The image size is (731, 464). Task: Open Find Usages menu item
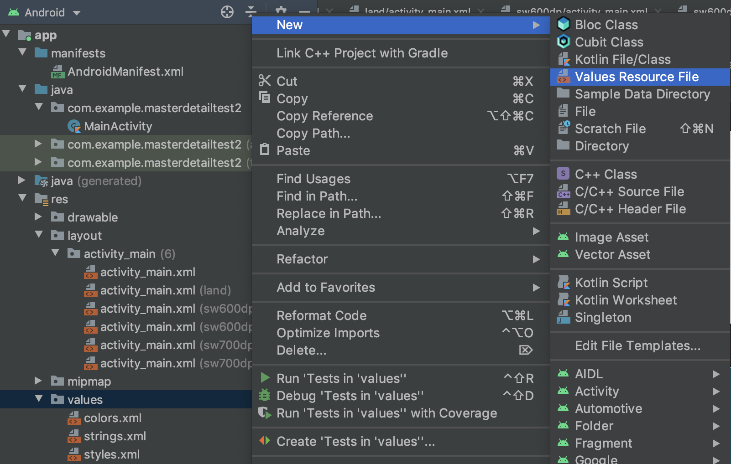pos(401,179)
